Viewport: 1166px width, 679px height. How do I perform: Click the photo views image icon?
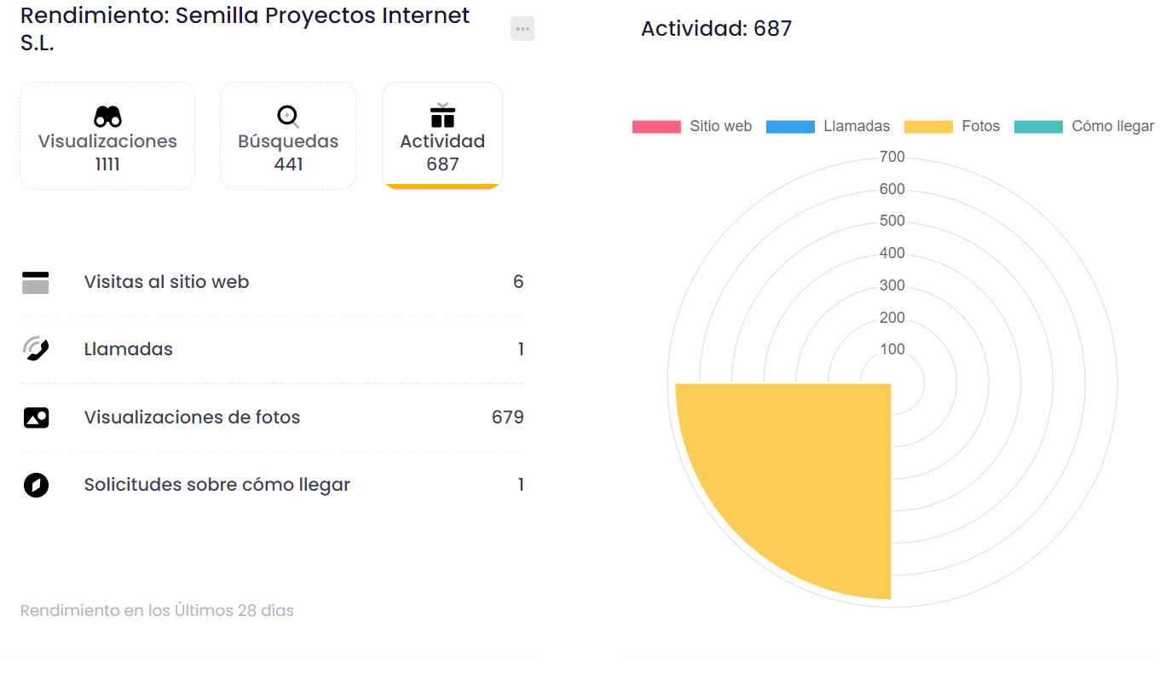click(x=36, y=417)
